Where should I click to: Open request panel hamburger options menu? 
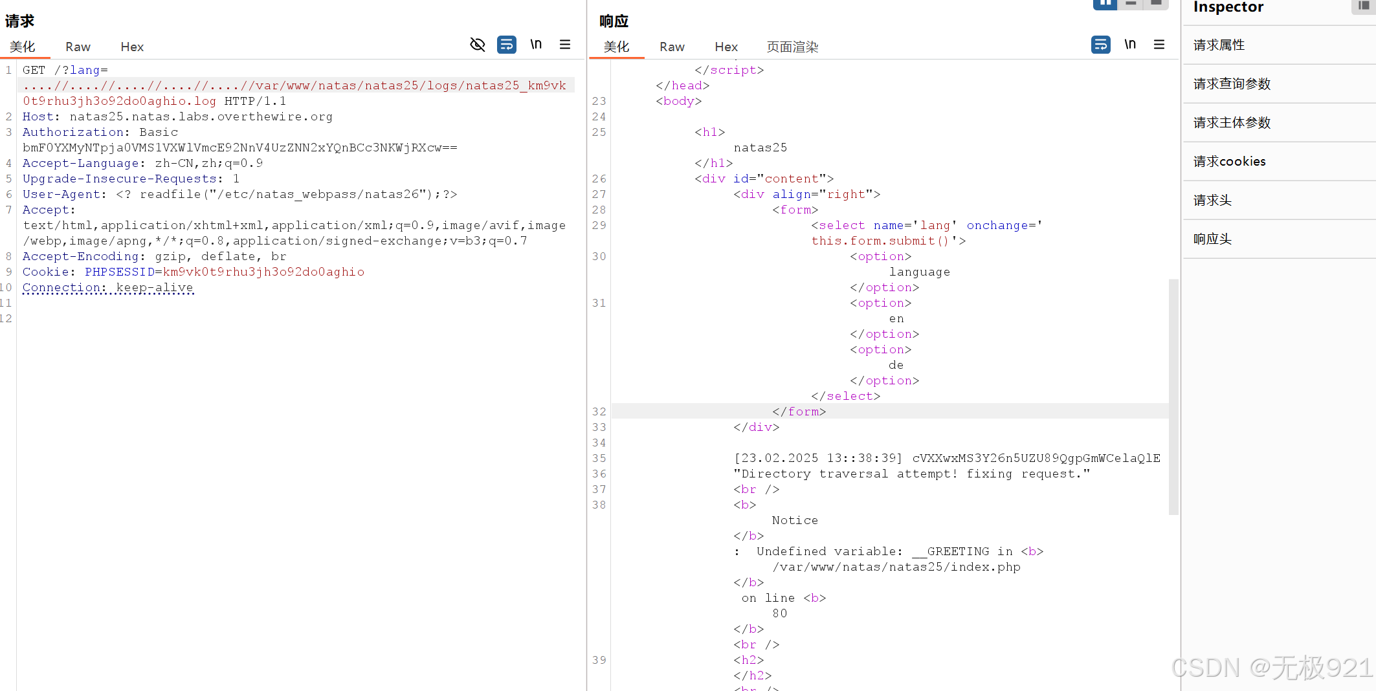click(x=565, y=45)
